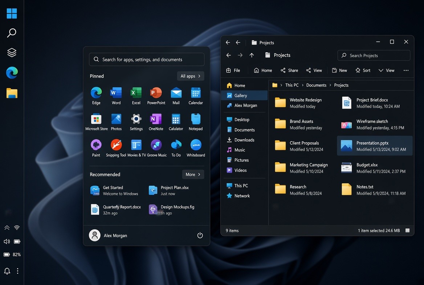This screenshot has width=424, height=285.
Task: Select the Home tab in Explorer toolbar
Action: (263, 71)
